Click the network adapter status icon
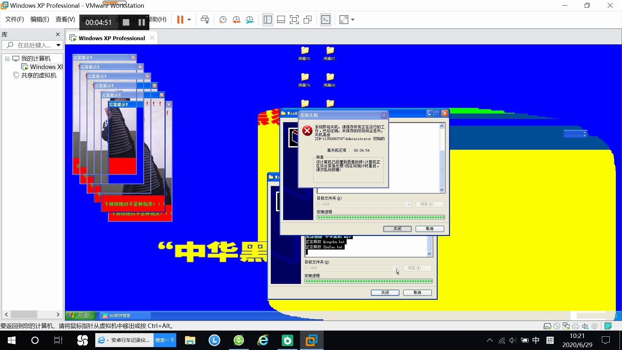 [x=566, y=326]
